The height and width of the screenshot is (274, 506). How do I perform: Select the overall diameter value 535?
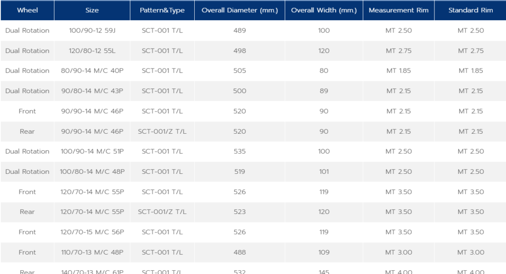point(240,152)
